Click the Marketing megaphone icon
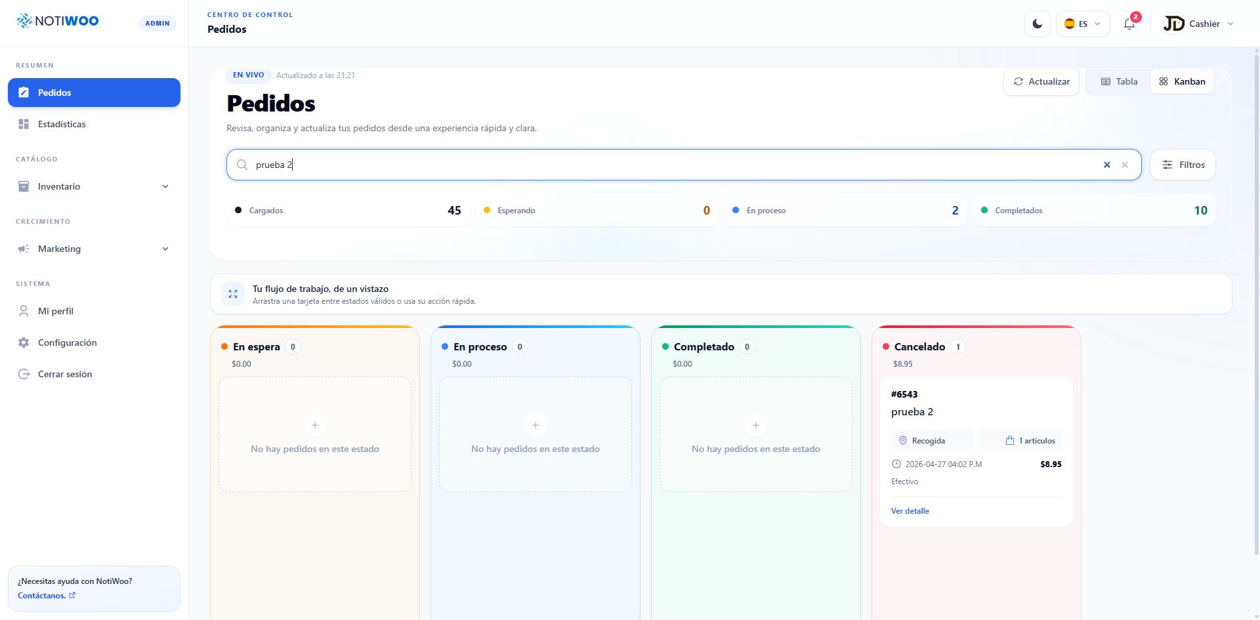The height and width of the screenshot is (620, 1260). (x=24, y=249)
